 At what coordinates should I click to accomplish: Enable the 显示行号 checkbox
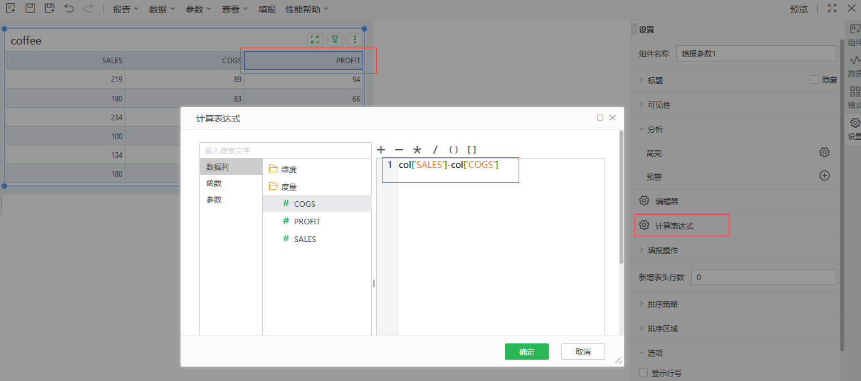click(643, 373)
